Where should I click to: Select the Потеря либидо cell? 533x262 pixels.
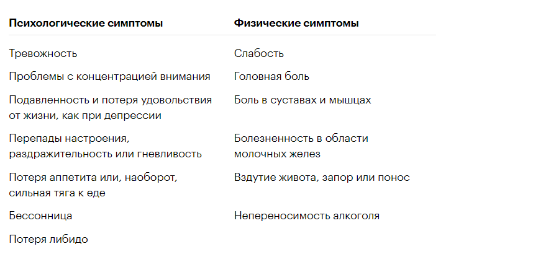coord(48,239)
